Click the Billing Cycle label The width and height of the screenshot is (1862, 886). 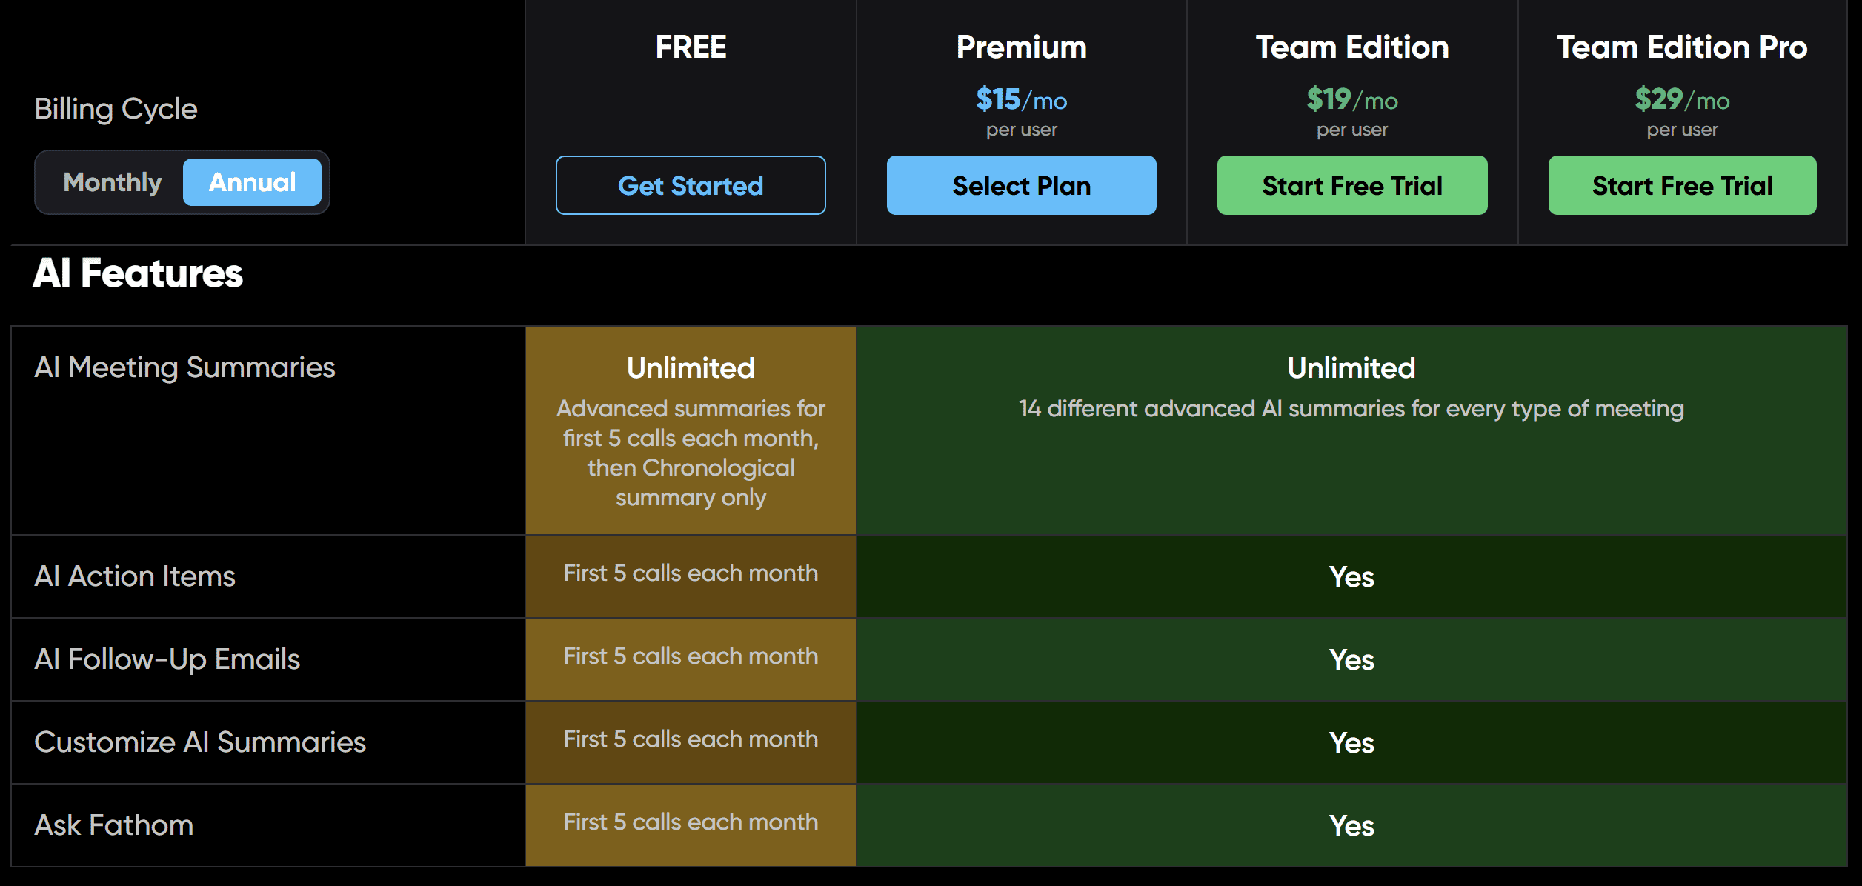[x=116, y=109]
